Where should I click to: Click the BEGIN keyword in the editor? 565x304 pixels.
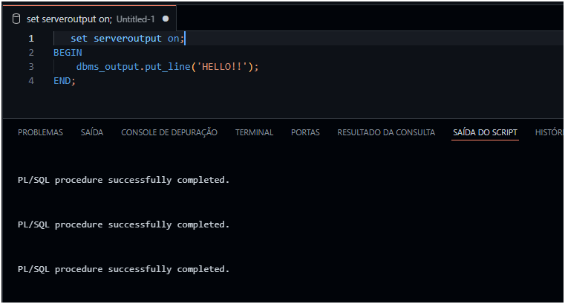pyautogui.click(x=68, y=53)
